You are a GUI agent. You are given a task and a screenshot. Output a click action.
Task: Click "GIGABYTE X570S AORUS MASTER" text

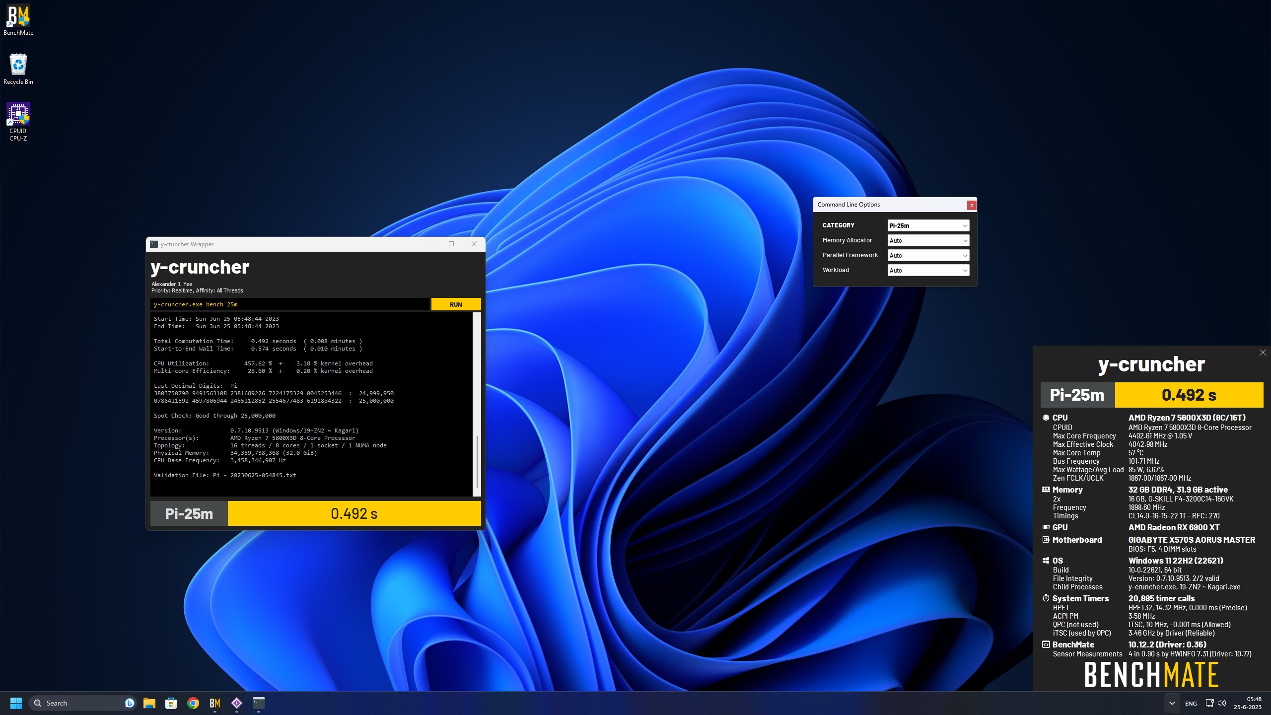(x=1192, y=540)
